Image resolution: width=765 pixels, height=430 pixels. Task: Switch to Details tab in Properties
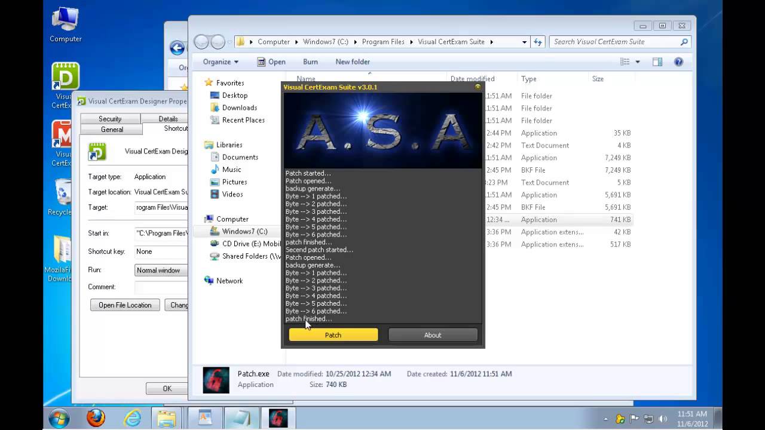click(168, 119)
